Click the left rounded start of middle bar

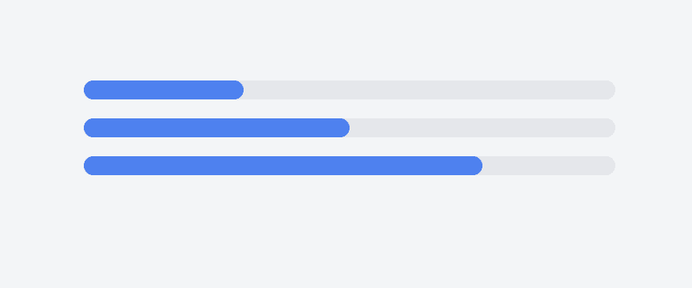point(89,128)
